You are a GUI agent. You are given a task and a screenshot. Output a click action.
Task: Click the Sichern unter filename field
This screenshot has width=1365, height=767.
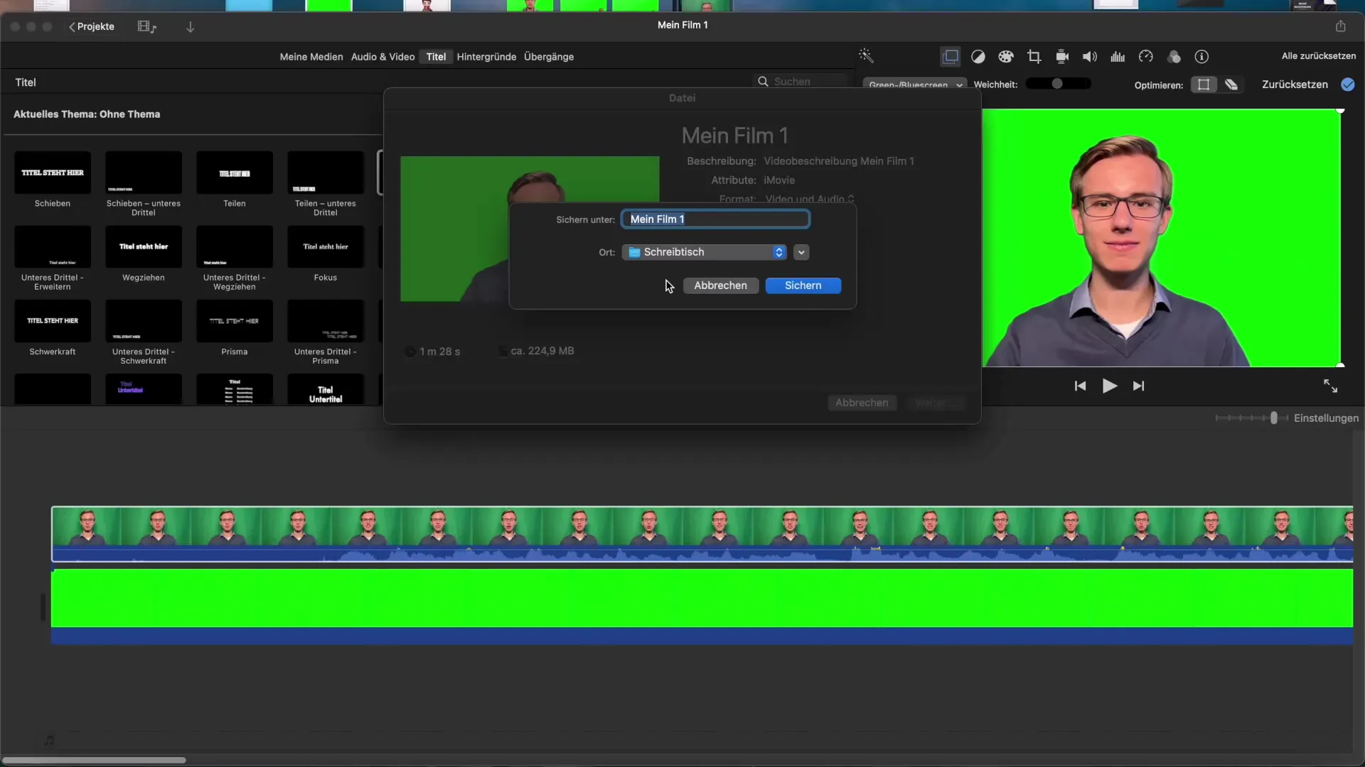click(x=715, y=219)
